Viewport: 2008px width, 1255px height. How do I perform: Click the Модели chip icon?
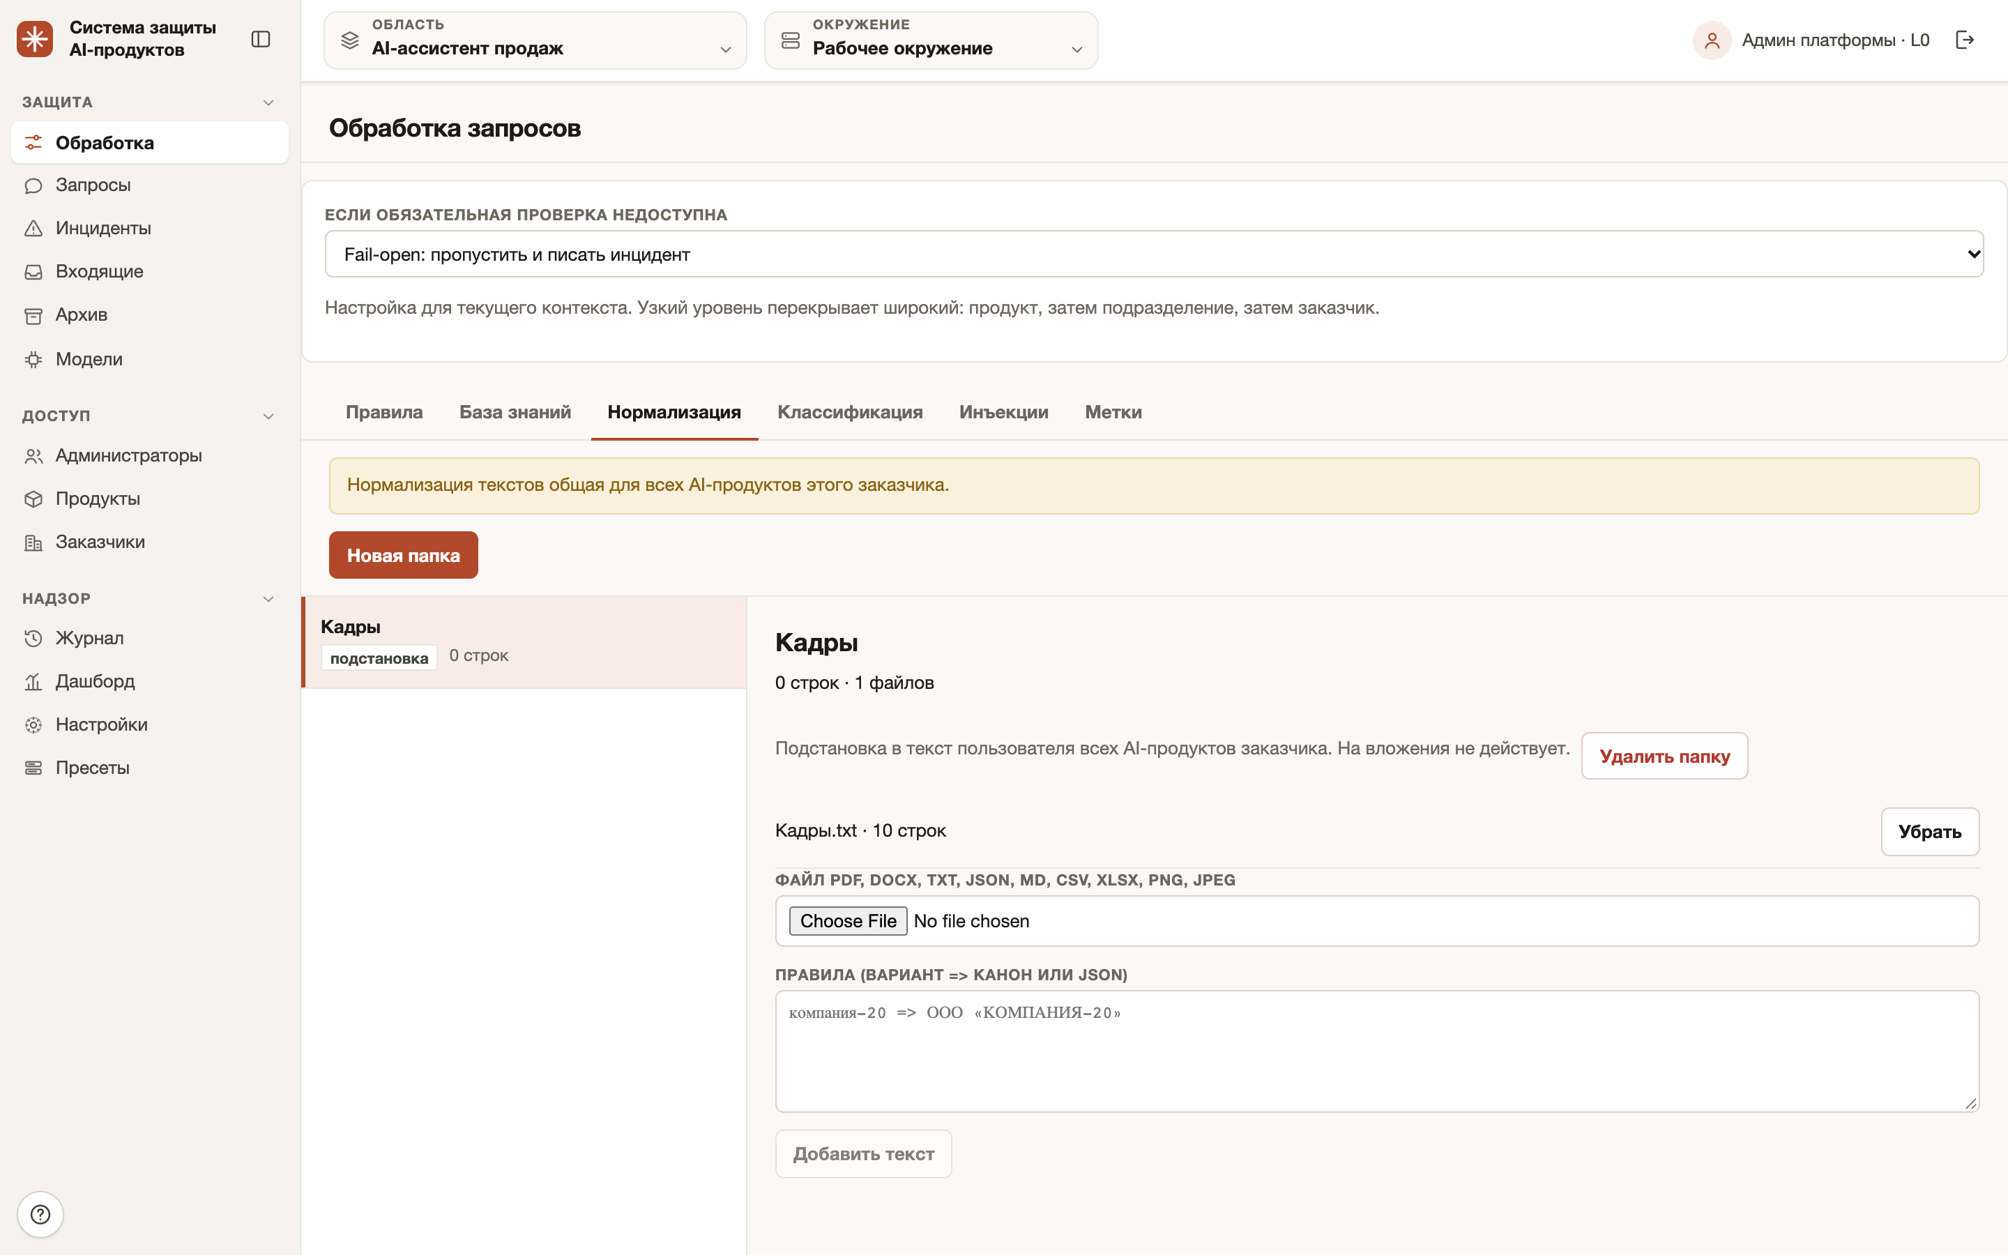(33, 359)
